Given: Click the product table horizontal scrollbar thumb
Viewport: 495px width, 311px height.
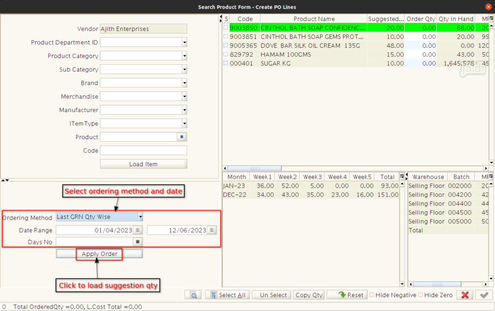Looking at the screenshot, I should 254,168.
